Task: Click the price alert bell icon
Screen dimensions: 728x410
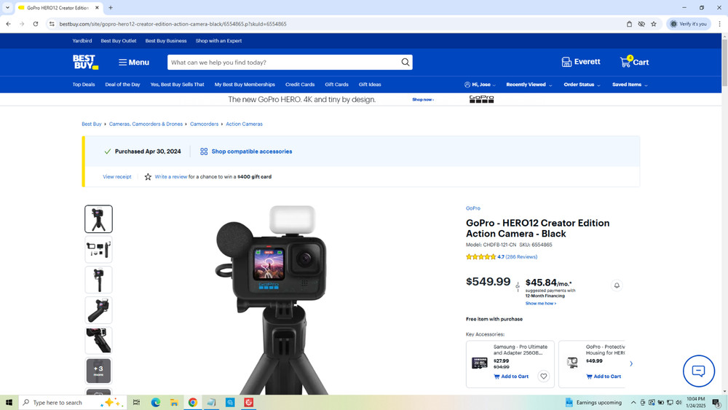Action: [617, 285]
